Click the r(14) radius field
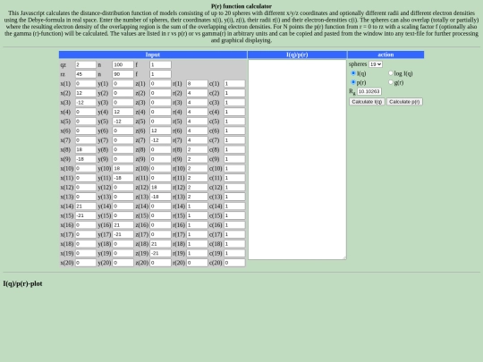This screenshot has width=483, height=362. click(x=197, y=206)
